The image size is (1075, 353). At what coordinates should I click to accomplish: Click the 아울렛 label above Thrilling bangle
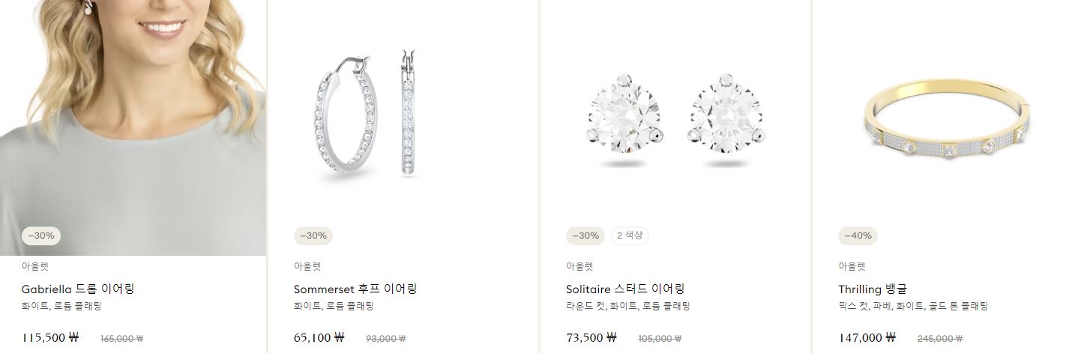[852, 266]
